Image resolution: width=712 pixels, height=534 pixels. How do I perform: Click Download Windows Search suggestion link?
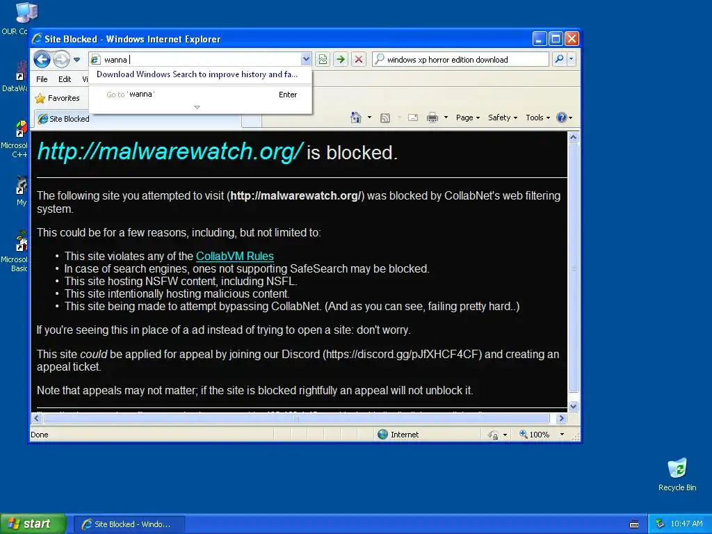pos(197,74)
